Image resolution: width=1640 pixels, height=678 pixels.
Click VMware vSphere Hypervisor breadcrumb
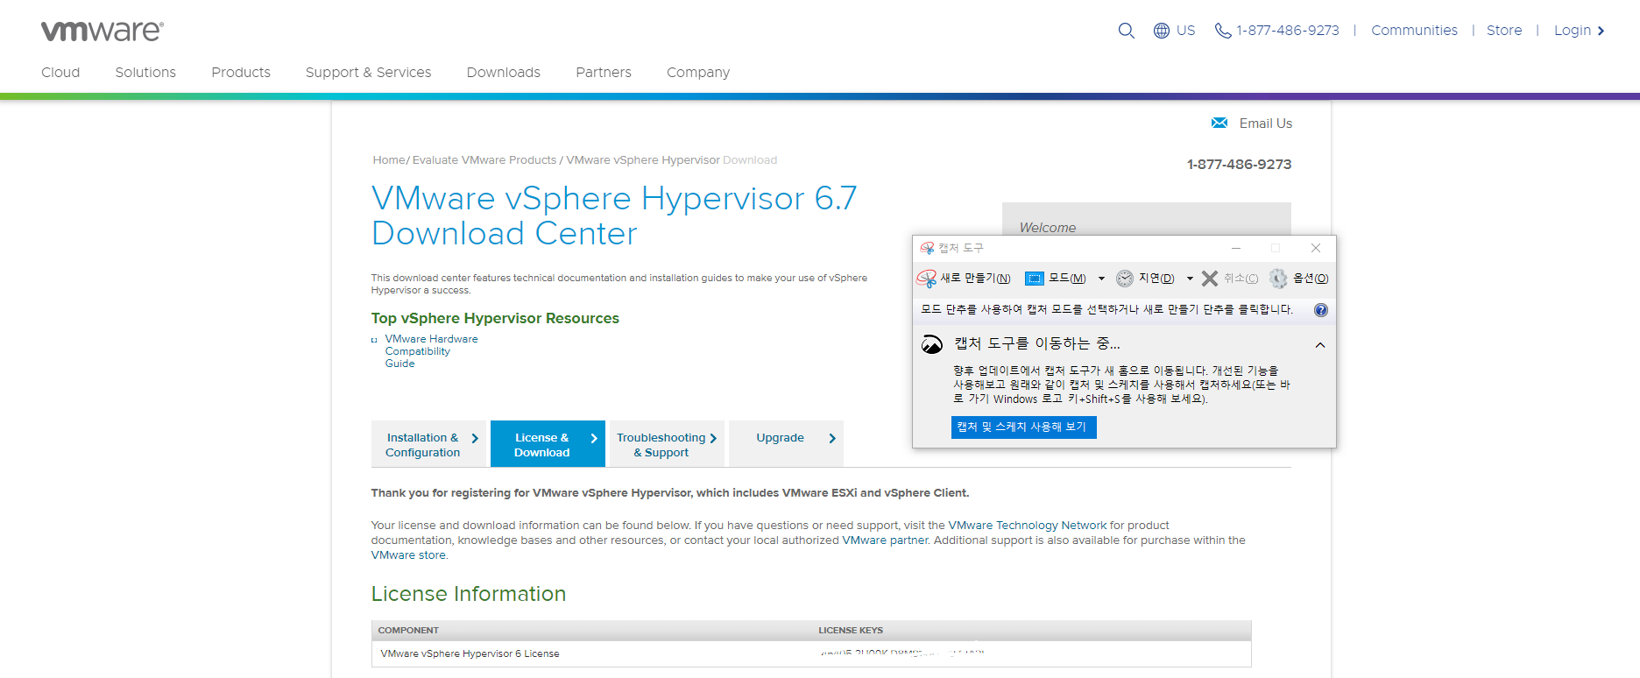pos(643,160)
